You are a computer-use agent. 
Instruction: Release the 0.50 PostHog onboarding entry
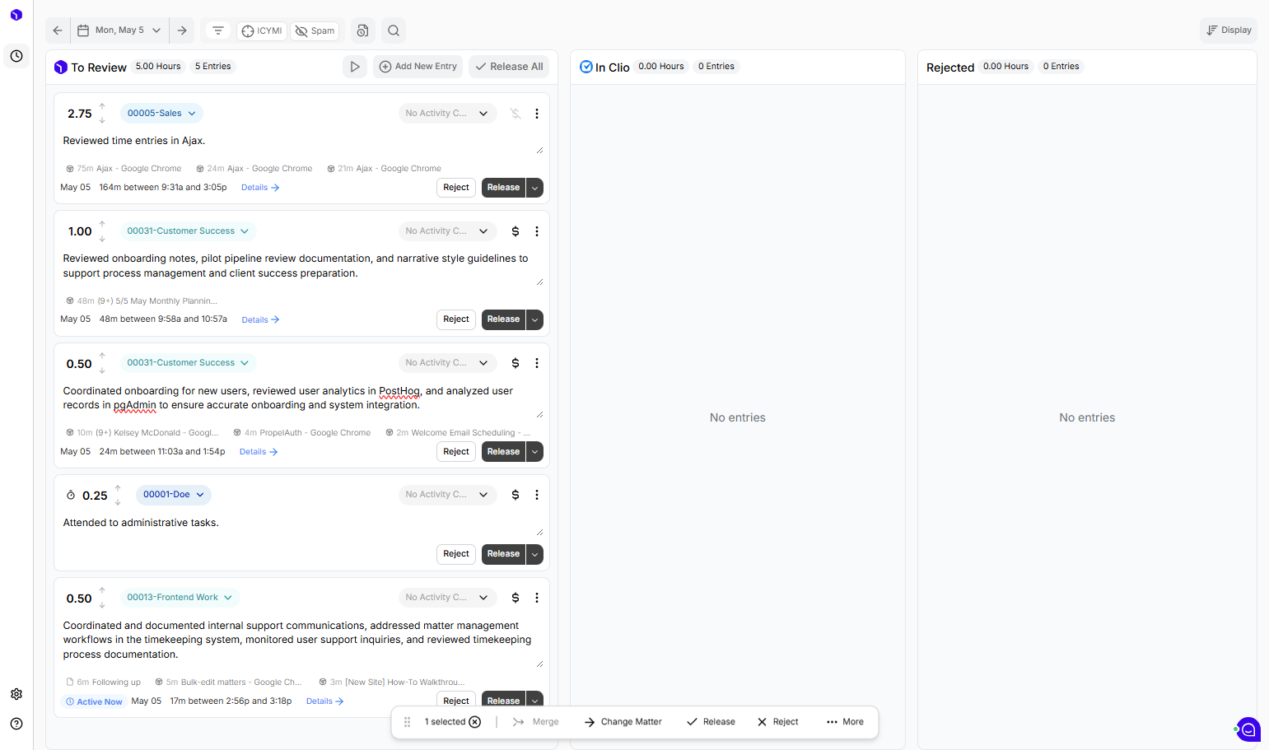[x=503, y=452]
